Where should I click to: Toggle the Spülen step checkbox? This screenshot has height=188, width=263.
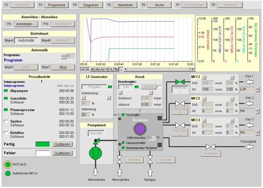tap(6, 121)
